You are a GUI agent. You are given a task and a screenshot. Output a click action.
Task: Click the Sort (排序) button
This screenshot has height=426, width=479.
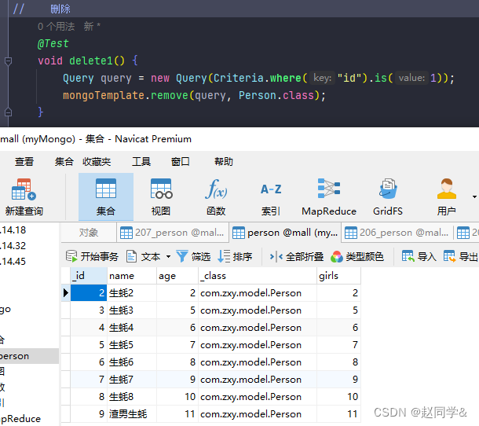(235, 256)
